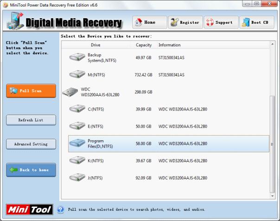Go Back to home
This screenshot has width=280, height=221.
pos(31,170)
